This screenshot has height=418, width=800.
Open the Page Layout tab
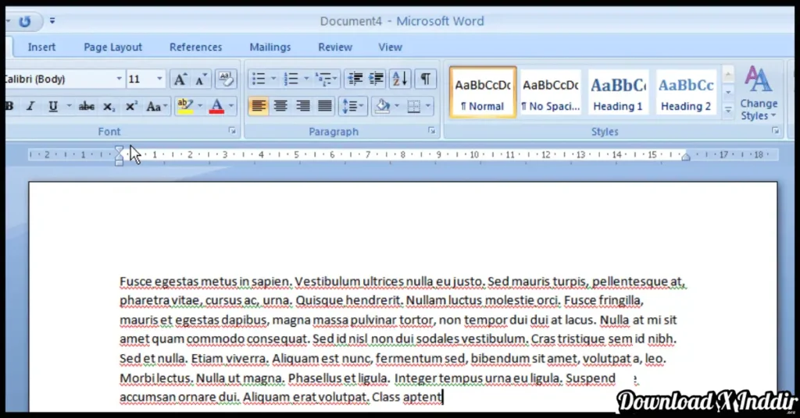point(112,48)
